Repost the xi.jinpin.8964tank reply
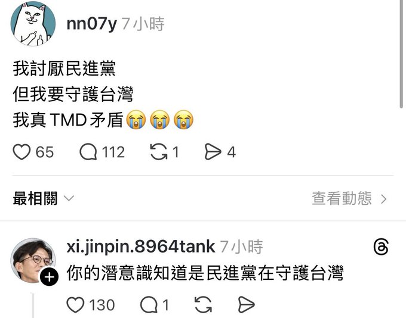The height and width of the screenshot is (318, 406). pyautogui.click(x=203, y=305)
